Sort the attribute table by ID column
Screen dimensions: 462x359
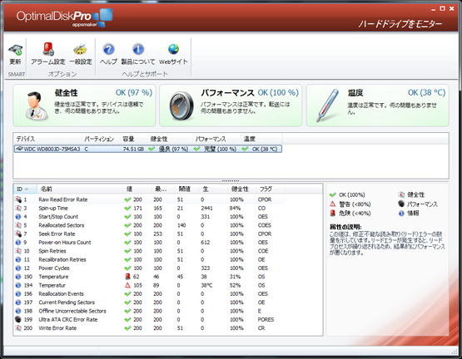pos(25,189)
